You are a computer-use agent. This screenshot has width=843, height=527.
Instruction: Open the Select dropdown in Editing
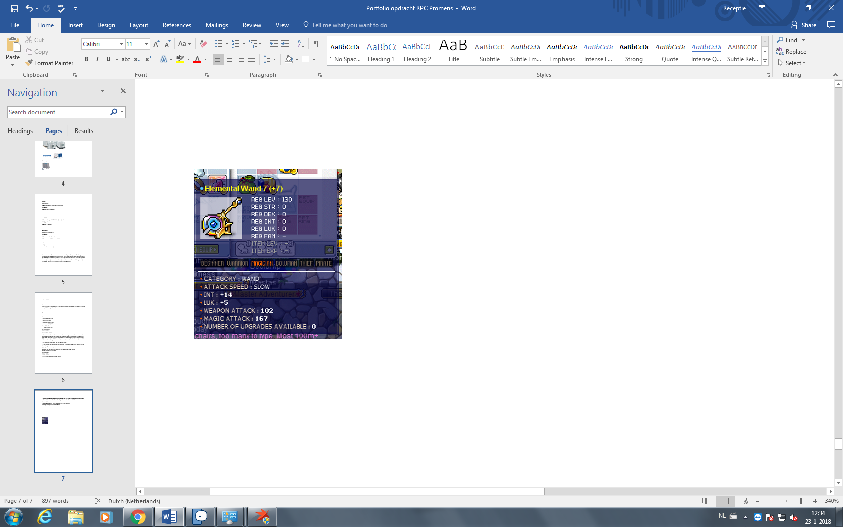pyautogui.click(x=791, y=63)
